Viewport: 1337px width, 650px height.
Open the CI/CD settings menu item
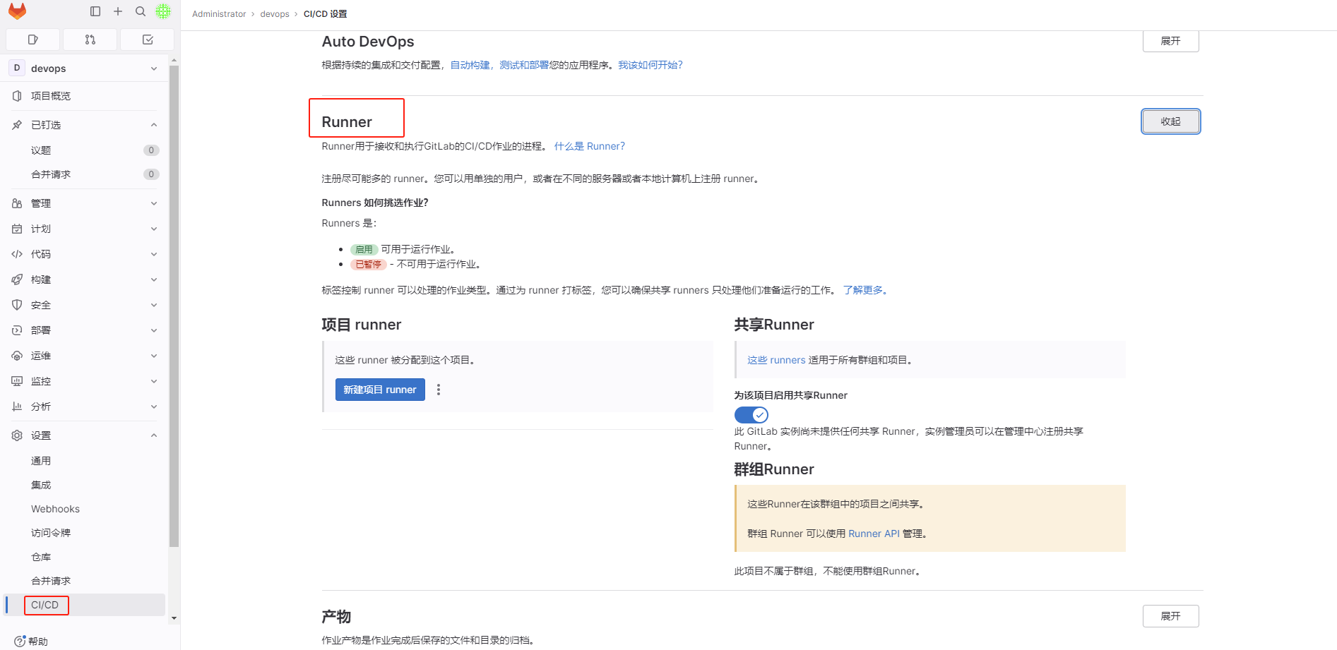(45, 605)
